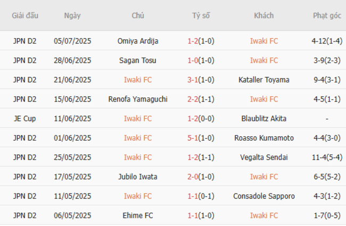Open the Sagan Tosu team link
The height and width of the screenshot is (226, 346).
click(138, 61)
